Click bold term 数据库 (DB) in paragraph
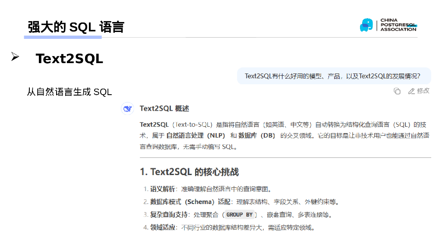This screenshot has height=249, width=442. pos(257,136)
